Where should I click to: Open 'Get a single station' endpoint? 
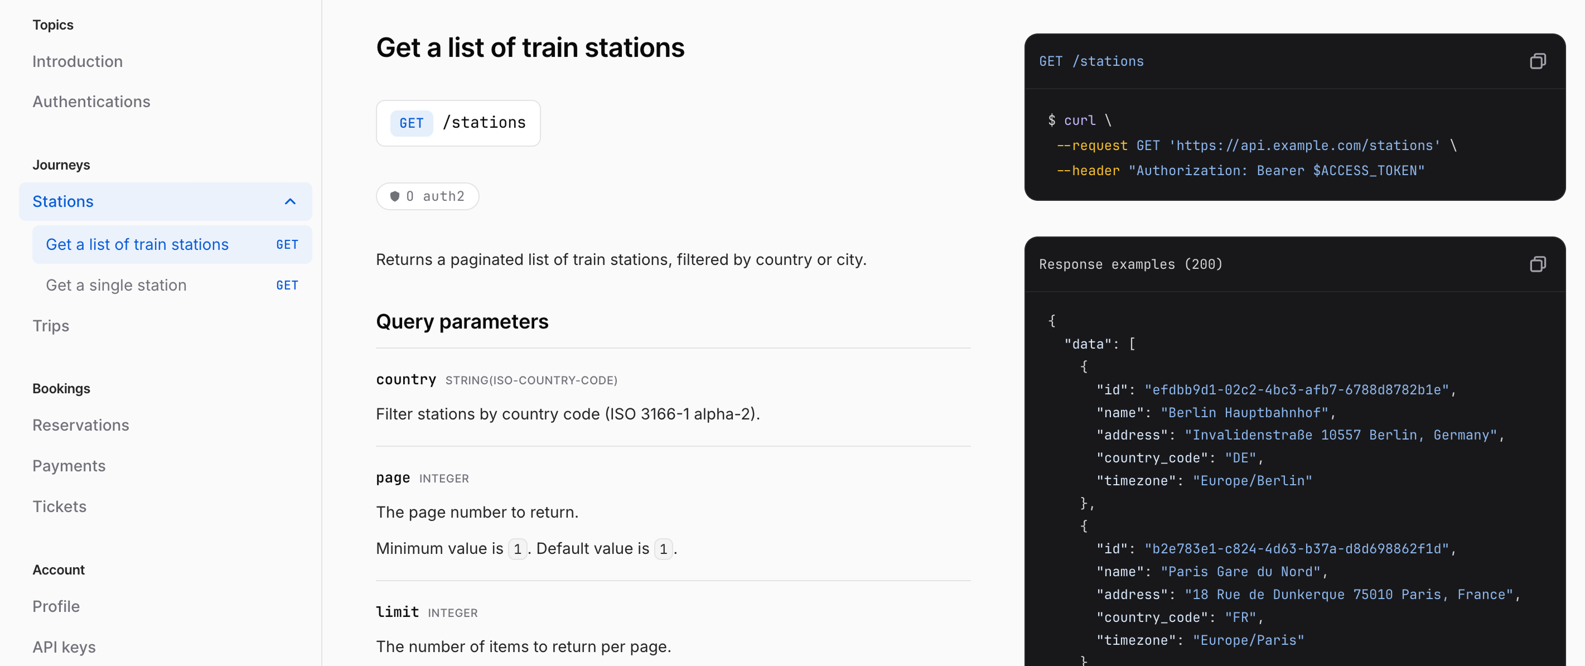coord(172,286)
